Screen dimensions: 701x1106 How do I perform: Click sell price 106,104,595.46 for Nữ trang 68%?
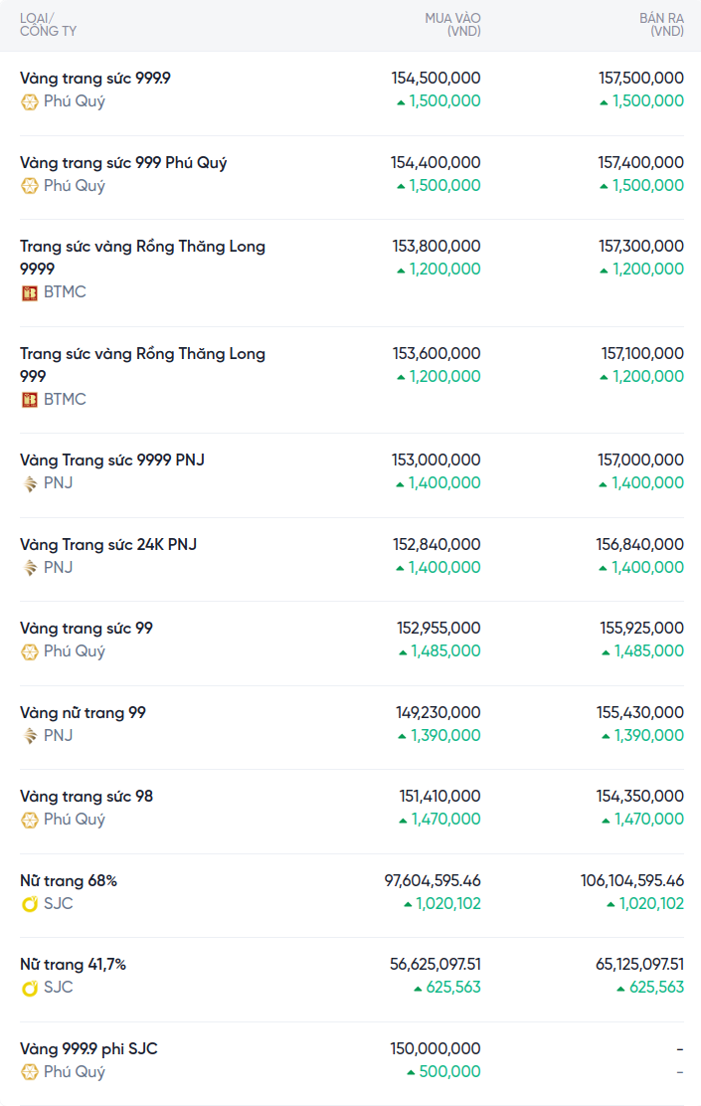(x=632, y=881)
